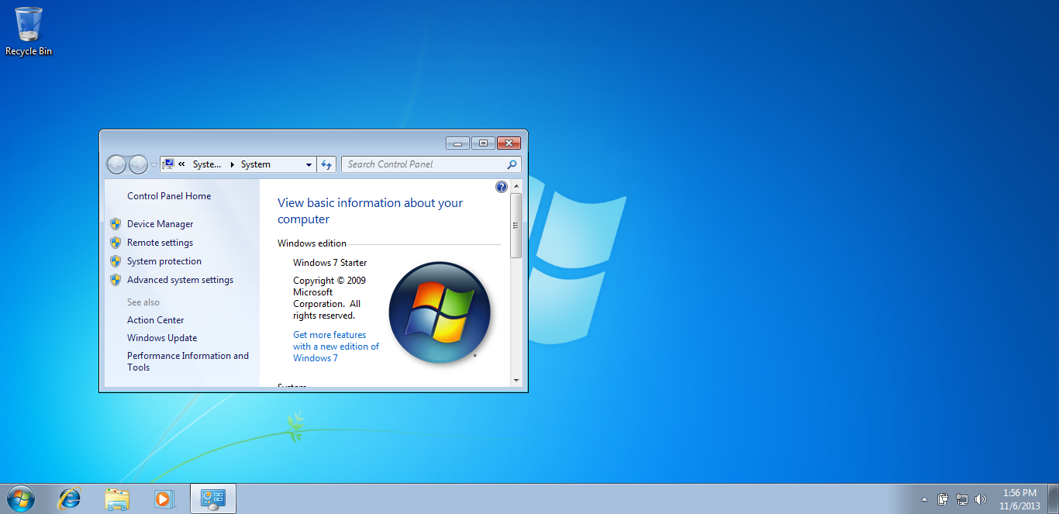Open the Device Manager link
This screenshot has width=1059, height=514.
coord(160,224)
